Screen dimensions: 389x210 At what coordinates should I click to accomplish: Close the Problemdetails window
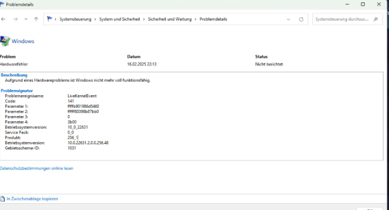pos(379,4)
